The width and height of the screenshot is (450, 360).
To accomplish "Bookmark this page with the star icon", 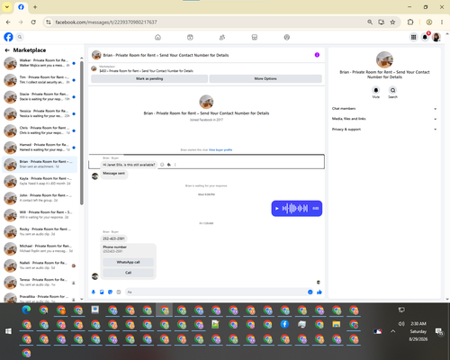I will click(x=392, y=22).
